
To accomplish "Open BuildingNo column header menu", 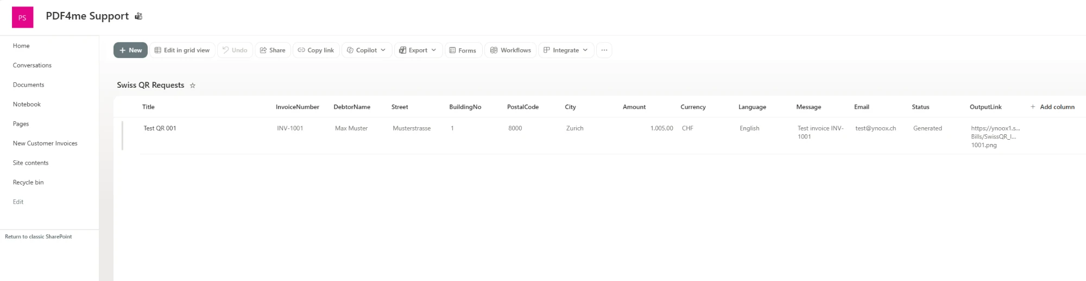I will (465, 107).
